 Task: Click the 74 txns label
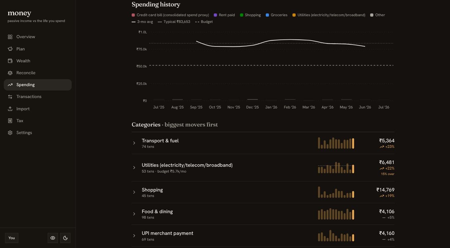(148, 147)
